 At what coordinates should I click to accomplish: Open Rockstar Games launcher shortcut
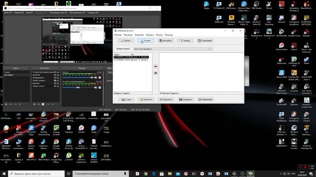[232, 20]
